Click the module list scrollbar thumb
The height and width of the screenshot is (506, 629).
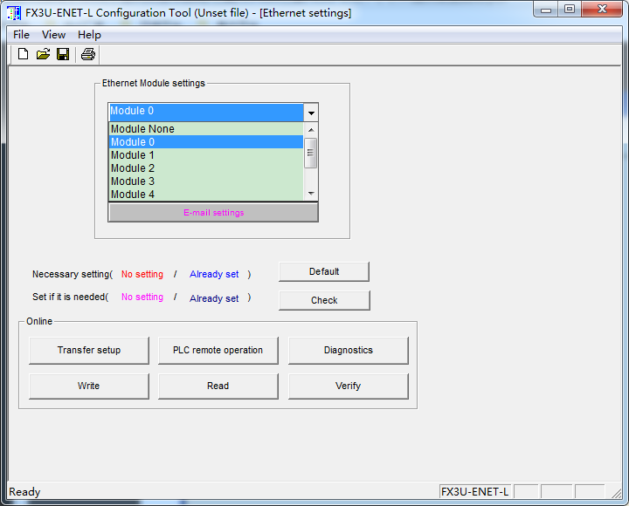coord(310,153)
